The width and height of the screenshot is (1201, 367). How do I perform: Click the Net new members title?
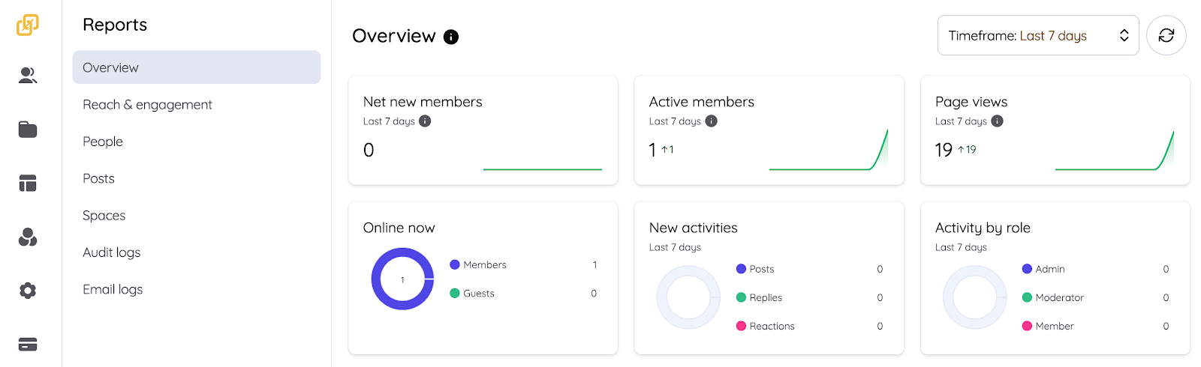tap(423, 102)
